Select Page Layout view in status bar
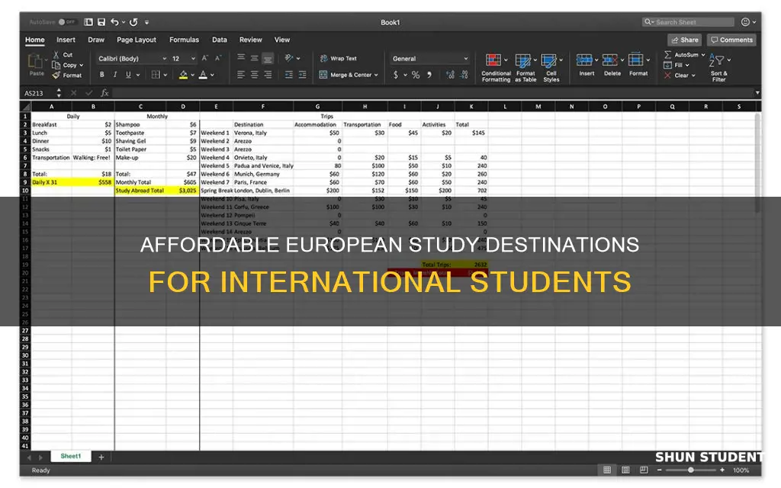 point(625,470)
